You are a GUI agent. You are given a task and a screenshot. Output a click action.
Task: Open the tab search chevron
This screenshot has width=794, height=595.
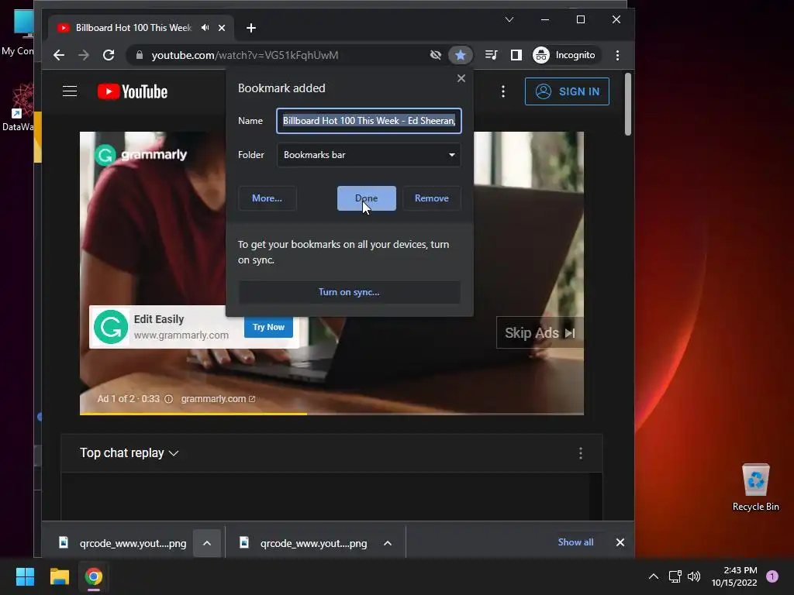click(509, 19)
